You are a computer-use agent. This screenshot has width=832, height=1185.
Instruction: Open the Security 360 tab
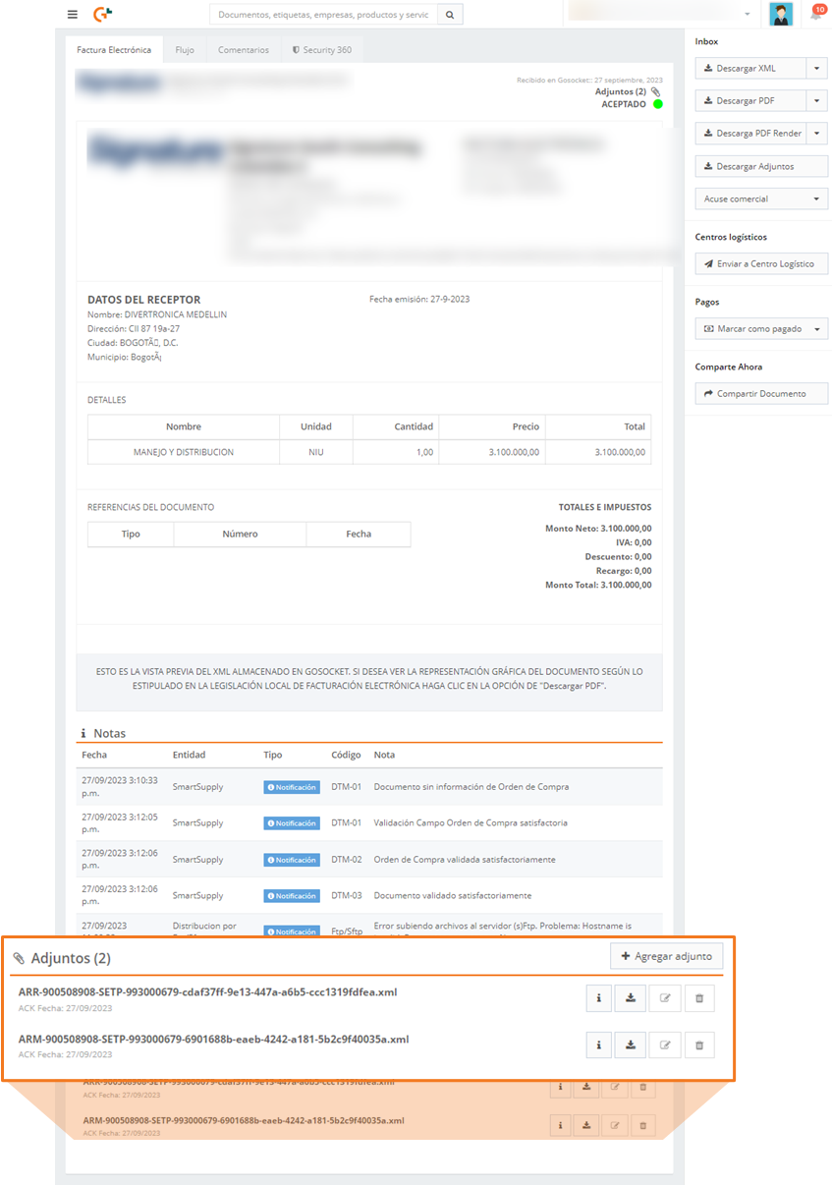[321, 50]
